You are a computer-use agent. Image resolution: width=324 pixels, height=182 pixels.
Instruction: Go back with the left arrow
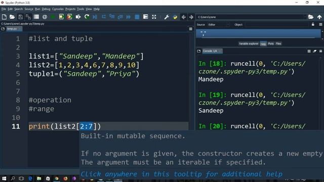183,17
